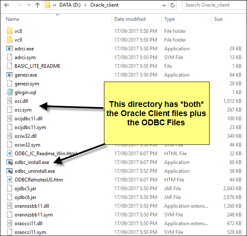Select the oci.dll gear icon
This screenshot has height=236, width=247.
(10, 101)
